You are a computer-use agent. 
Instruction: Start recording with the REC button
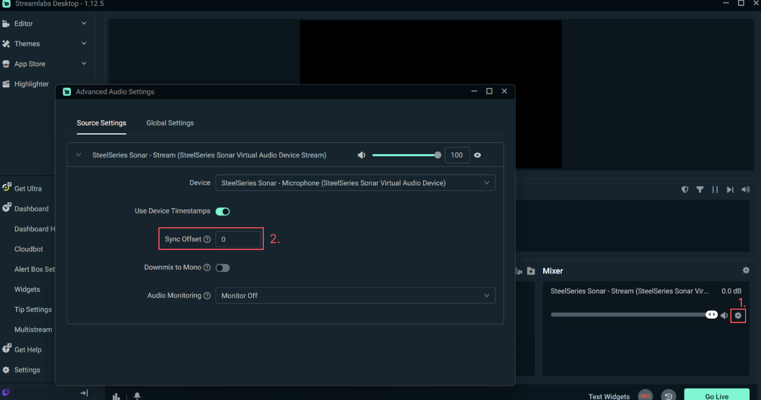pos(645,396)
